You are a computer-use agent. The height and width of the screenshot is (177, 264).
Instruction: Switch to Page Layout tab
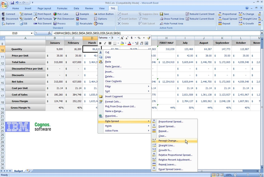(44, 8)
